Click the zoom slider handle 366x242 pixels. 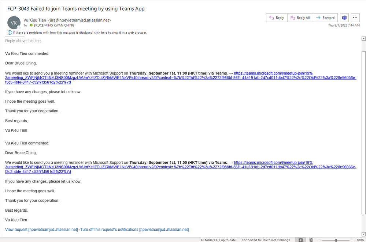[336, 240]
